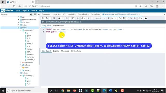Open the No limit rows dropdown
The image size is (166, 93).
click(100, 18)
